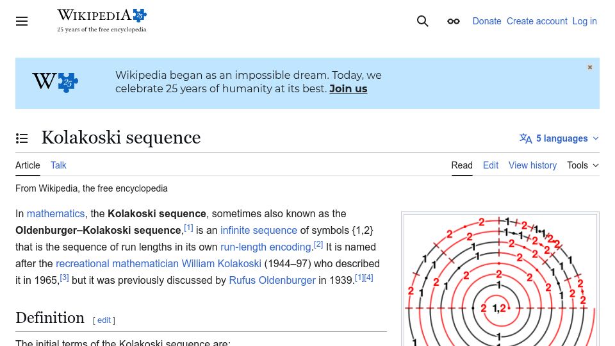615x346 pixels.
Task: Click the W25 puzzle banner logo
Action: coord(55,82)
